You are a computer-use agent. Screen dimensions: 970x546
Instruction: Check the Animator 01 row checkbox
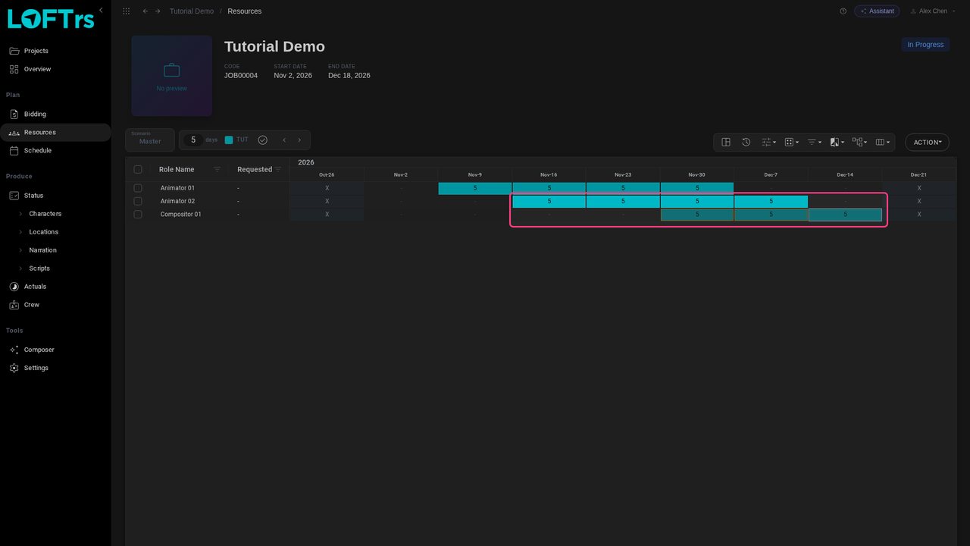pyautogui.click(x=138, y=188)
